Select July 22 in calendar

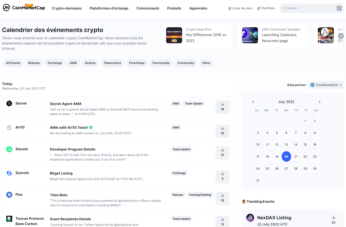pyautogui.click(x=305, y=156)
